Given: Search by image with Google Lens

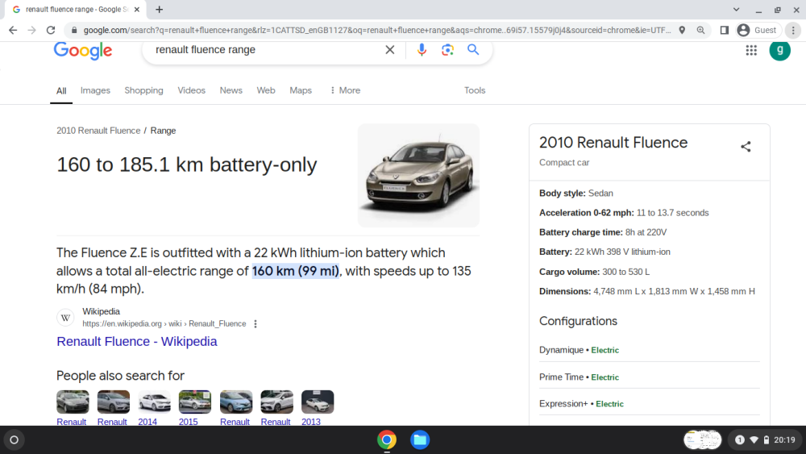Looking at the screenshot, I should point(447,50).
